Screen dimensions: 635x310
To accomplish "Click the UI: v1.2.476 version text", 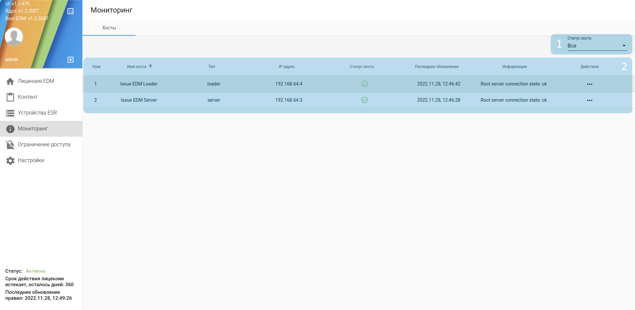I will coord(17,4).
